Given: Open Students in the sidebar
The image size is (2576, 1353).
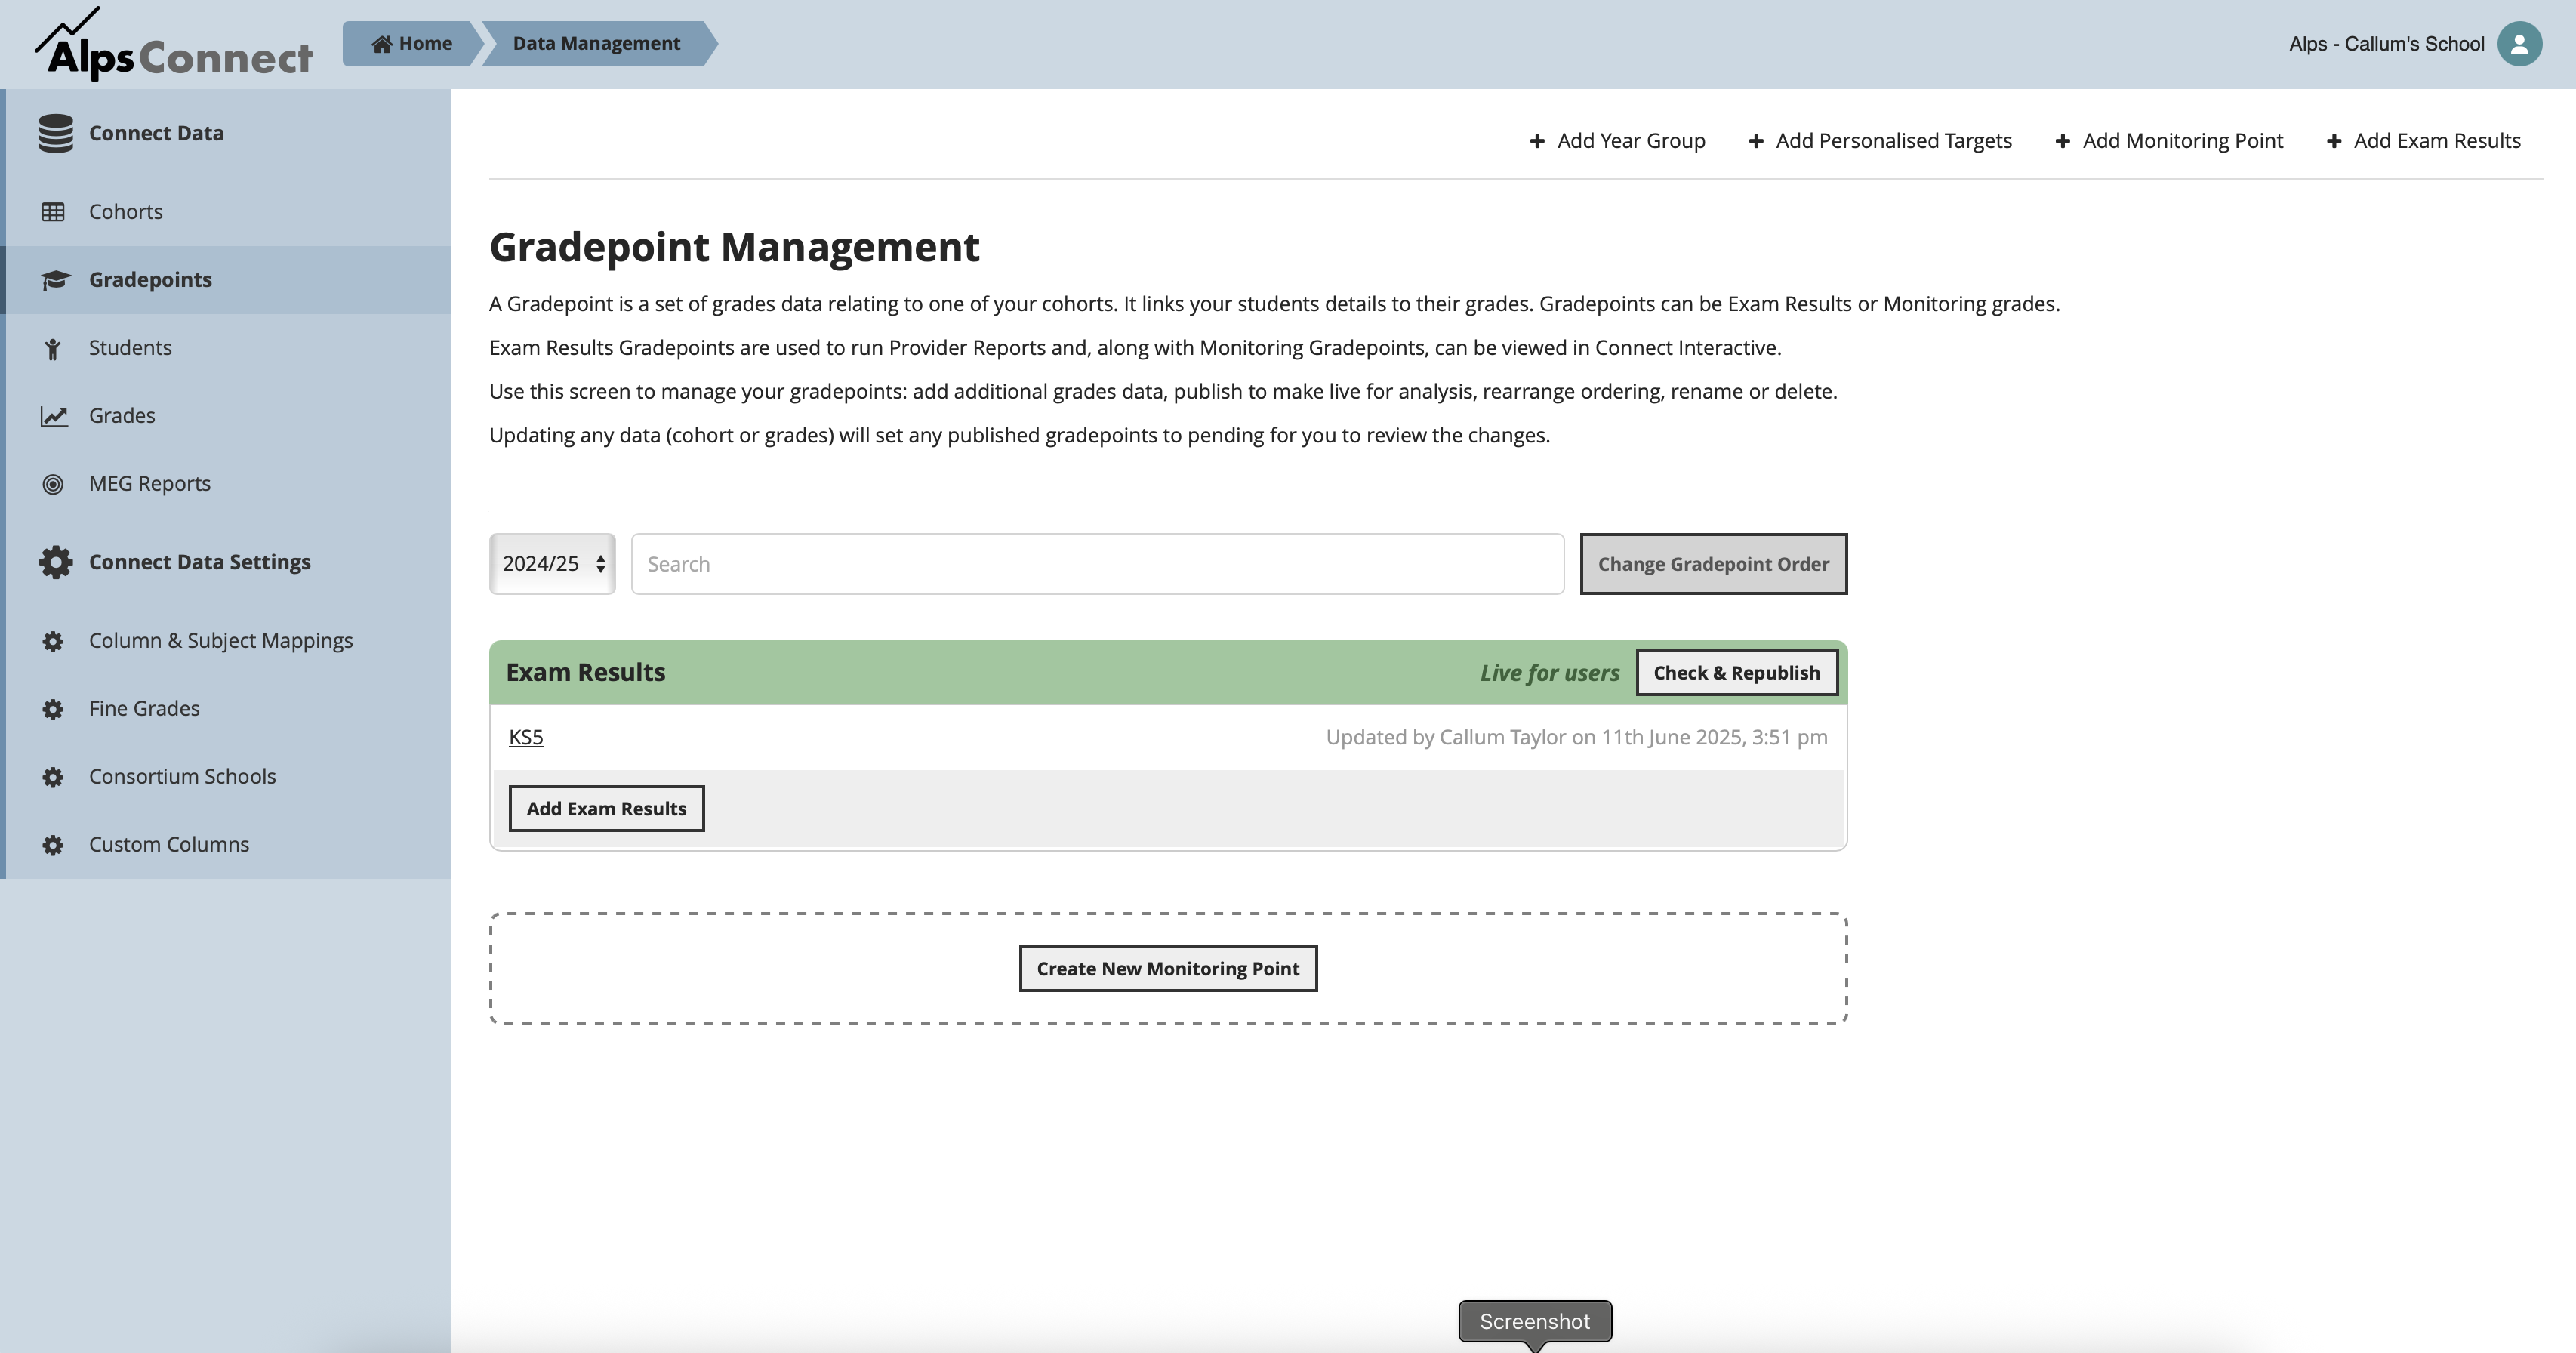Looking at the screenshot, I should point(226,348).
